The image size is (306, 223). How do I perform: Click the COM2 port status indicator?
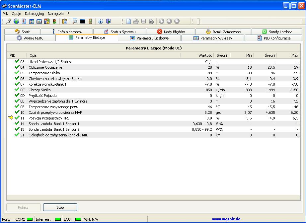coord(30,219)
